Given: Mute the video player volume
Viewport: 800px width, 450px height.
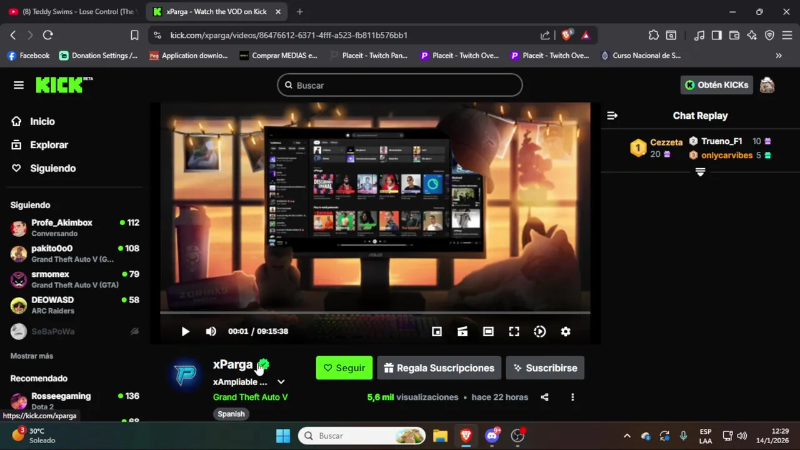Looking at the screenshot, I should (211, 331).
